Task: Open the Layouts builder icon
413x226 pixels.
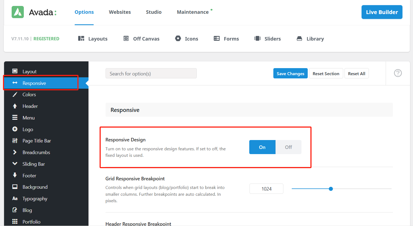Action: [81, 39]
